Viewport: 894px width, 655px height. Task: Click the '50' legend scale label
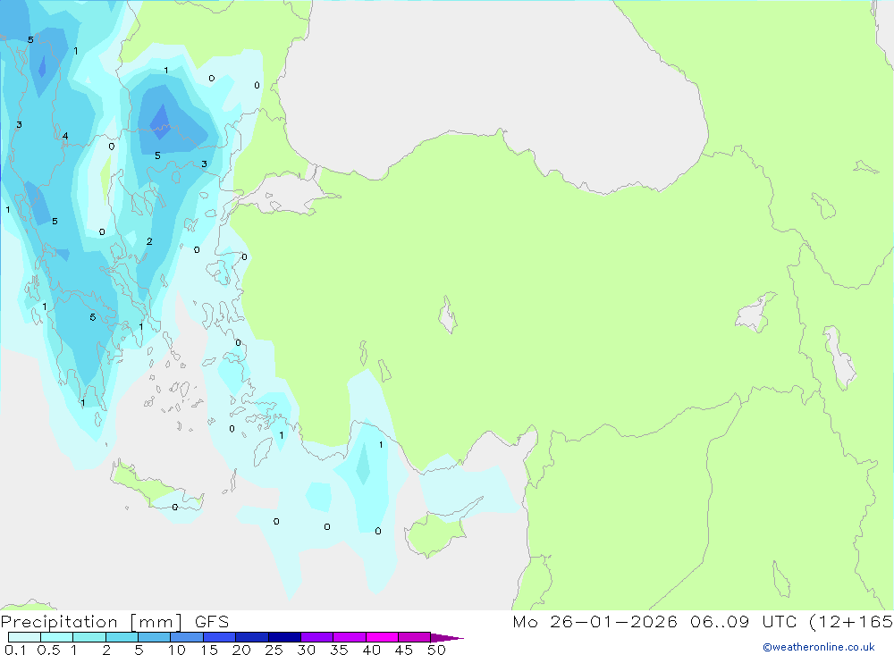coord(437,650)
